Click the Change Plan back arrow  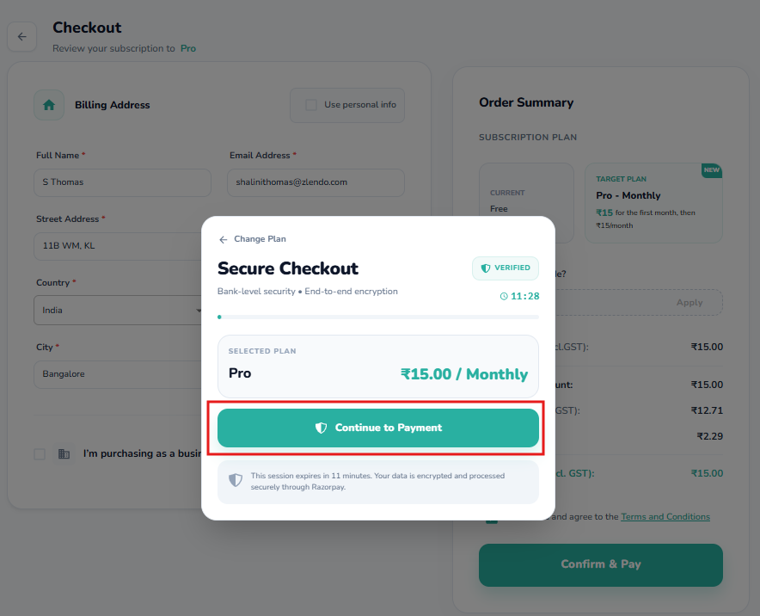(224, 239)
